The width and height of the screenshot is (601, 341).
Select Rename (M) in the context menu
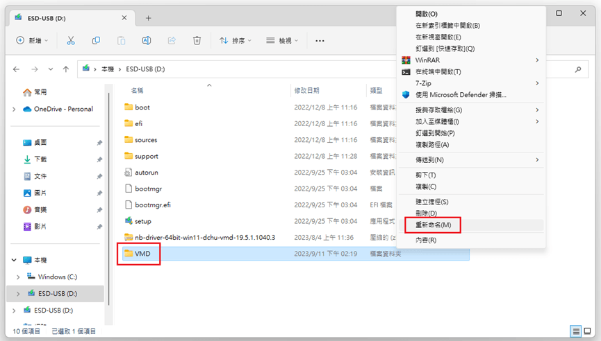tap(433, 225)
